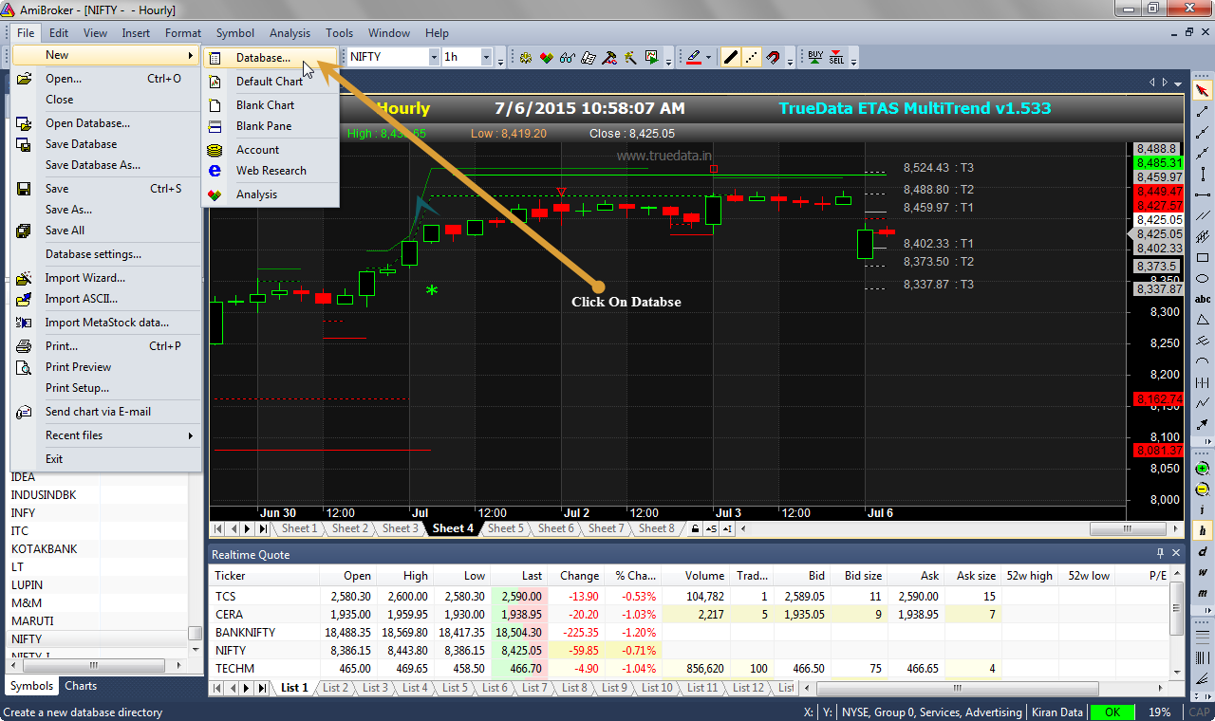The width and height of the screenshot is (1215, 721).
Task: Click chart horizontal scrollbar thumb
Action: 1129,528
